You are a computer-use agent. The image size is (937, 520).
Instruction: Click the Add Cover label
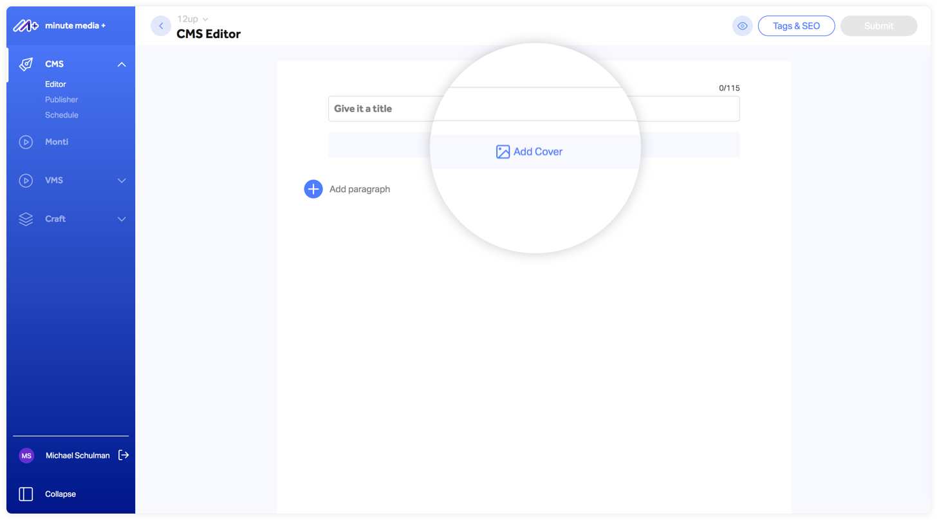pos(538,152)
